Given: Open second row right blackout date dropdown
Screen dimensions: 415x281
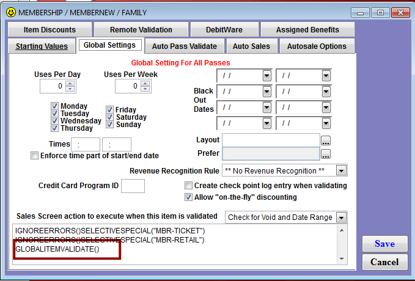Looking at the screenshot, I should point(326,92).
